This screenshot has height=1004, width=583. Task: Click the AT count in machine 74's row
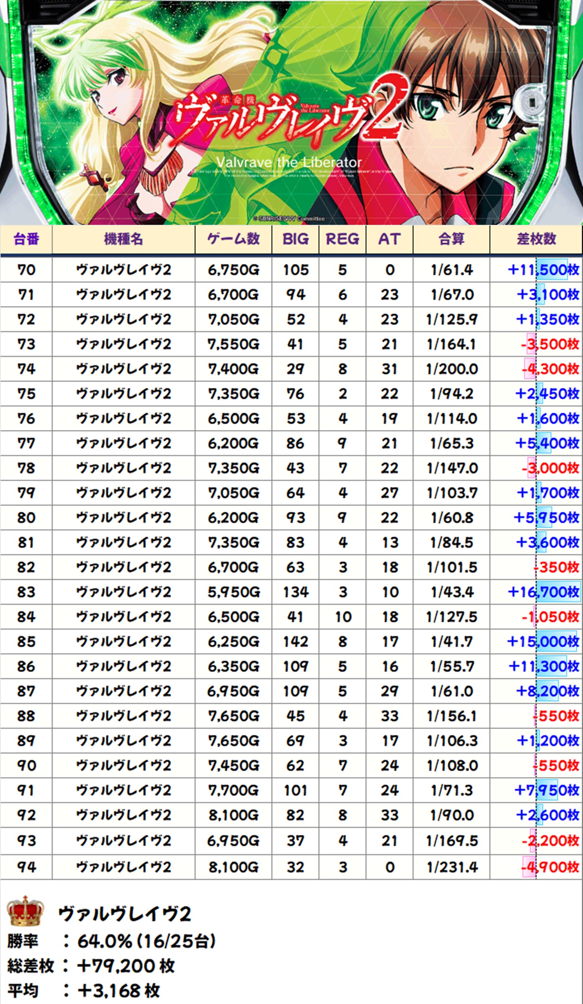389,369
